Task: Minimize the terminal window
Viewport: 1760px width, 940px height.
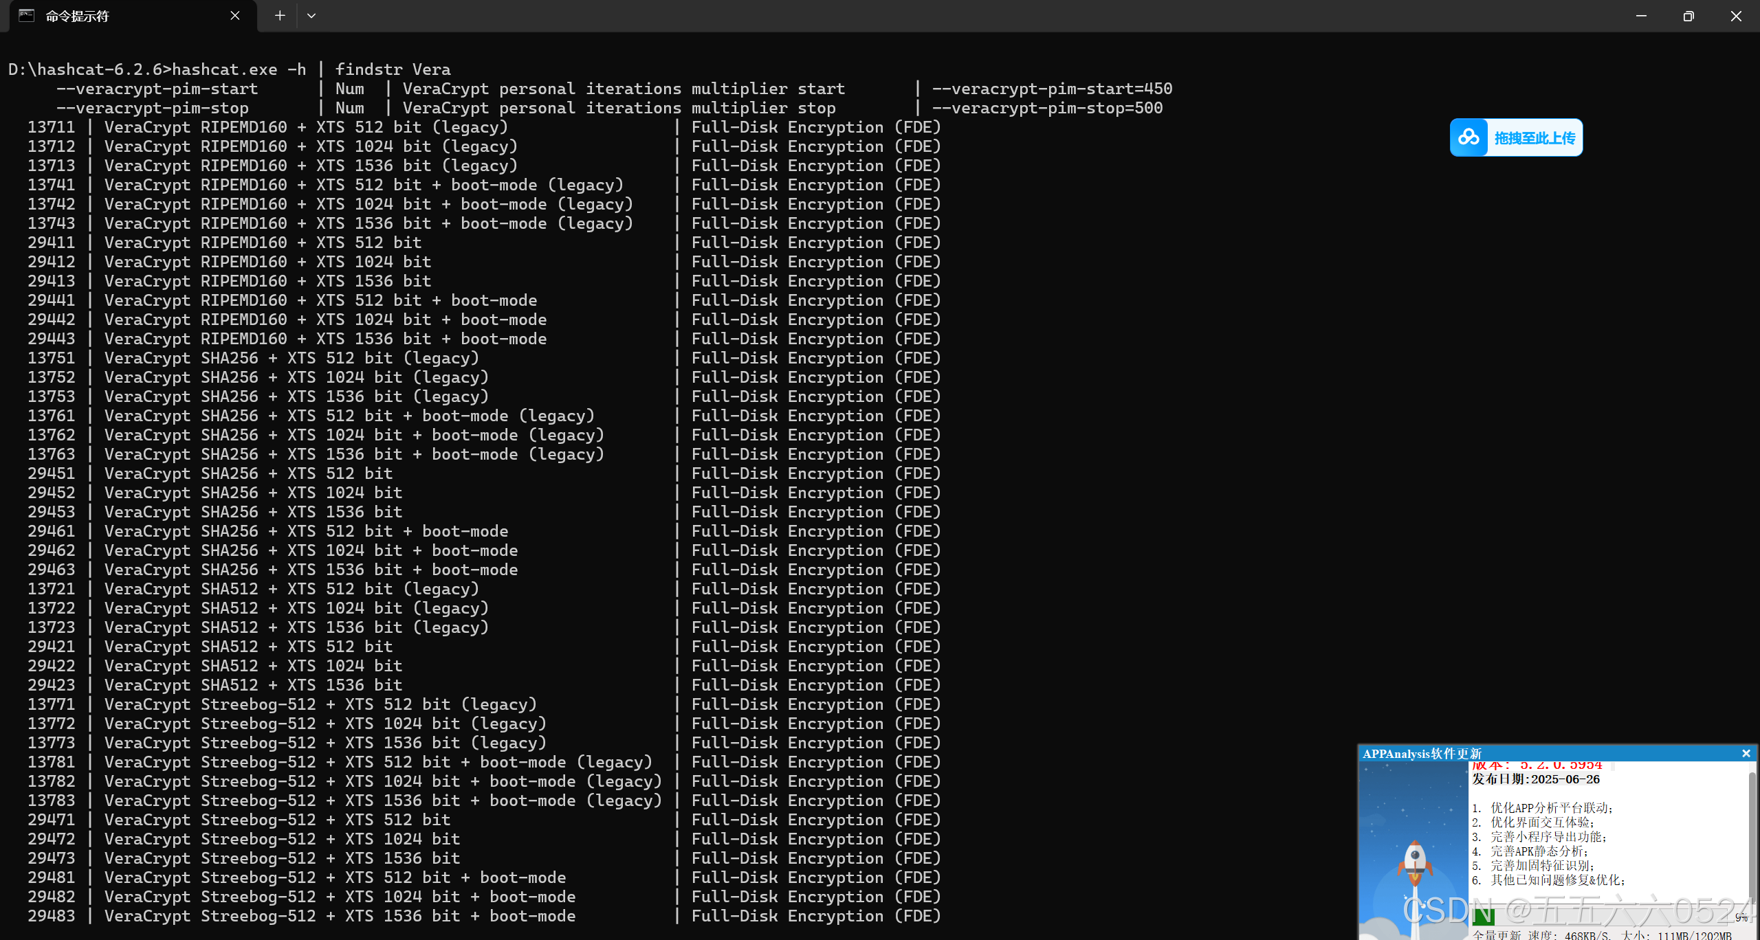Action: (1641, 16)
